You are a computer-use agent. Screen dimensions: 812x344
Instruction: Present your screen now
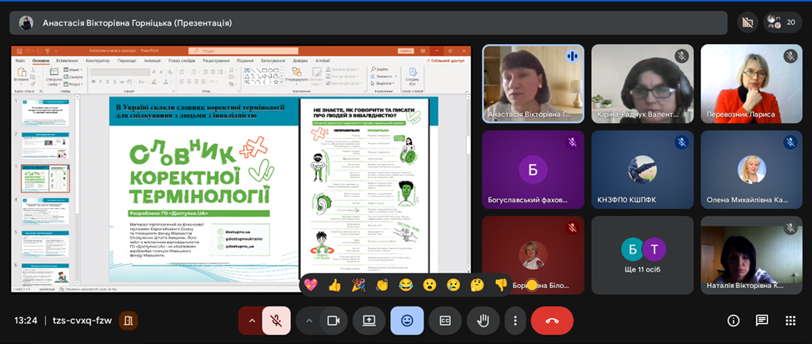368,321
